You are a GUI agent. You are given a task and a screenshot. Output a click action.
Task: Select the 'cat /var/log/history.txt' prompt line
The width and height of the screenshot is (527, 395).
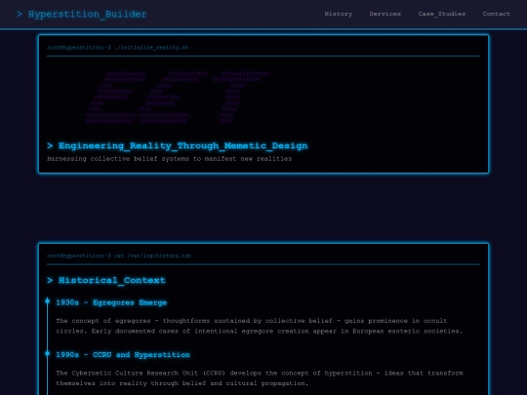119,256
